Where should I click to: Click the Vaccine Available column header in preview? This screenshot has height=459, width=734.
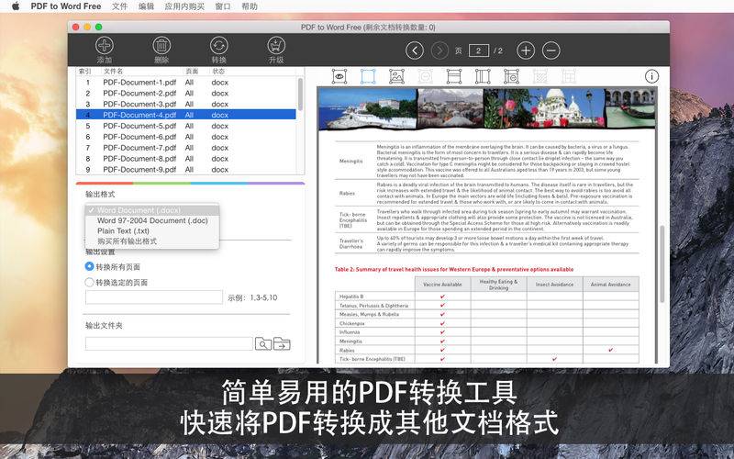tap(442, 285)
